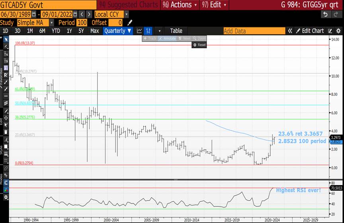Image resolution: width=344 pixels, height=223 pixels.
Task: Select the 5Y range tab
Action: click(81, 31)
